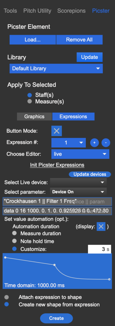Open the Default Library dropdown
115x326 pixels.
coord(56,69)
